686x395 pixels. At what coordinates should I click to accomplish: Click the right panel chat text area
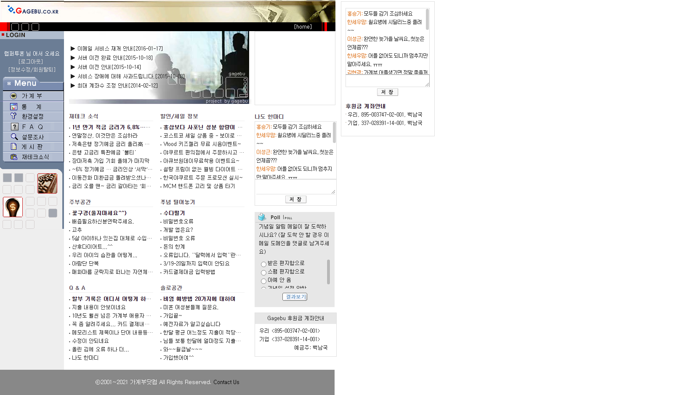pyautogui.click(x=387, y=81)
